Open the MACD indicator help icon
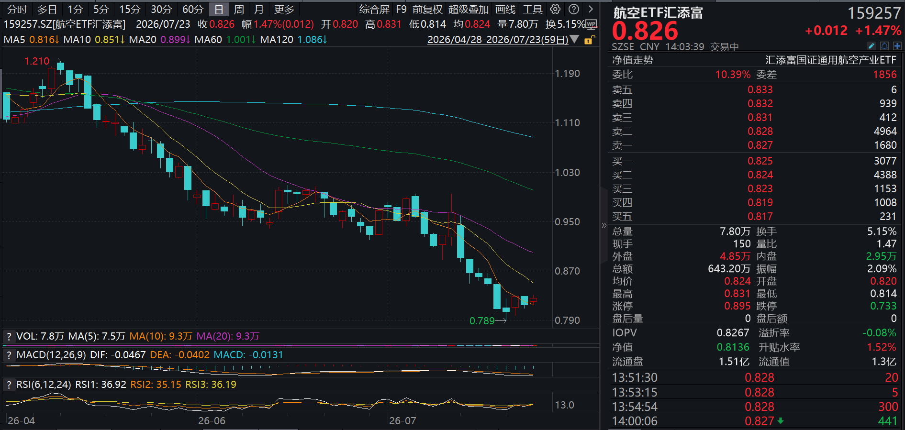The image size is (905, 430). [9, 355]
